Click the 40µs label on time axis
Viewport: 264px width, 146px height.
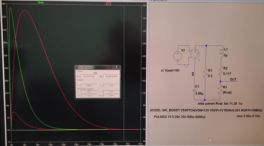pyautogui.click(x=140, y=144)
